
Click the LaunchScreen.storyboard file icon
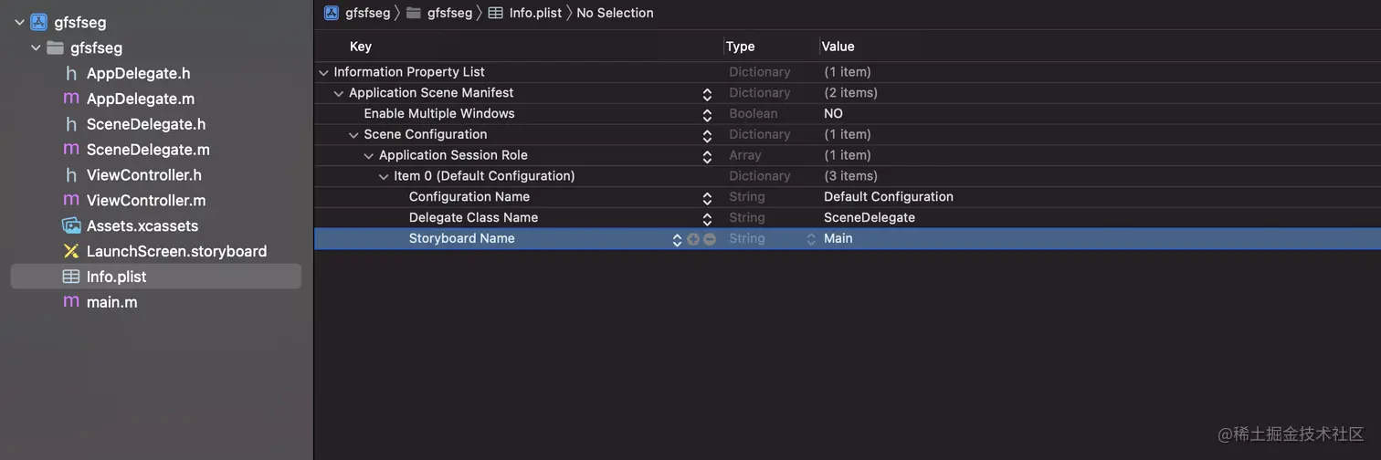click(x=71, y=251)
